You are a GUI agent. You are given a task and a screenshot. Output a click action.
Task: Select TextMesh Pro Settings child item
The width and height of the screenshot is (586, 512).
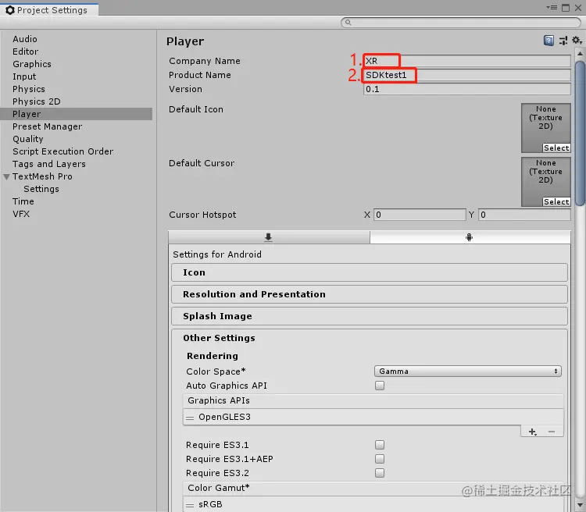click(x=41, y=189)
